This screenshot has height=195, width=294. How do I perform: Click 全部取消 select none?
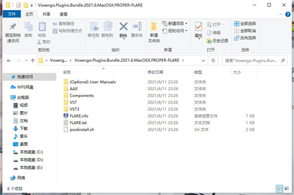point(245,31)
